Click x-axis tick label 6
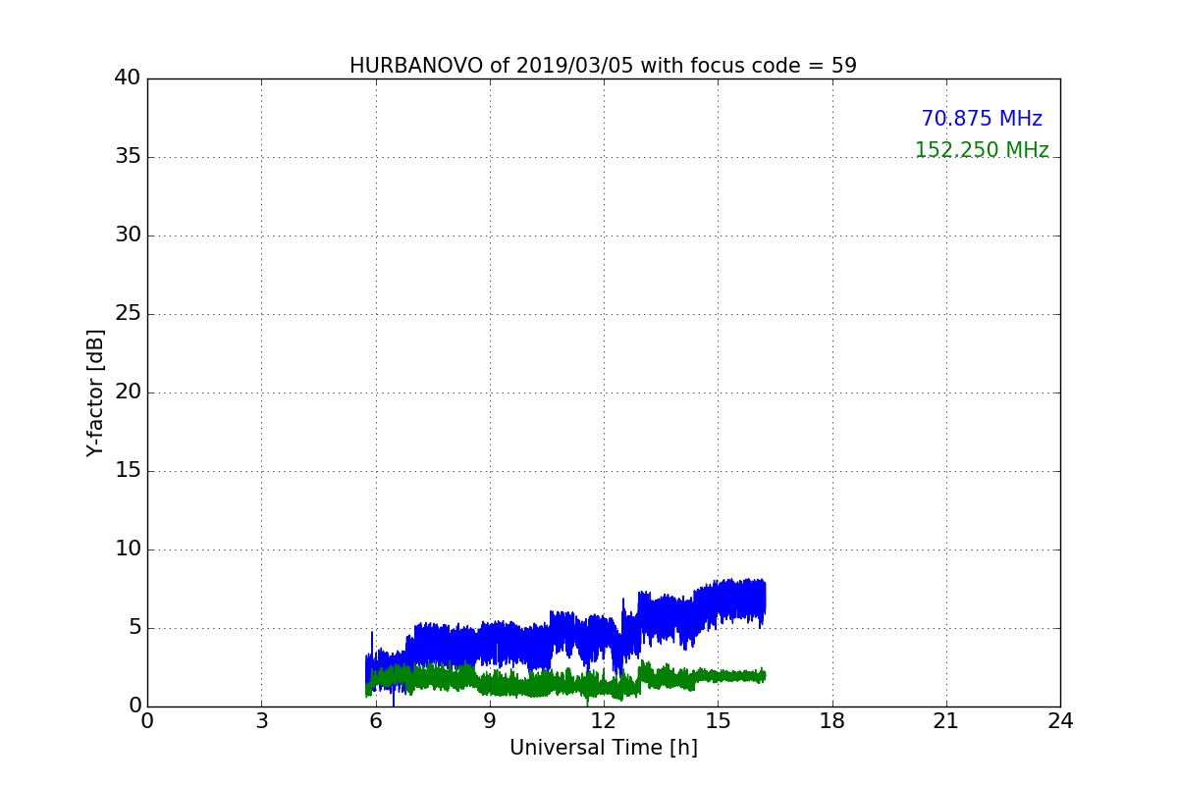This screenshot has width=1178, height=785. [375, 721]
